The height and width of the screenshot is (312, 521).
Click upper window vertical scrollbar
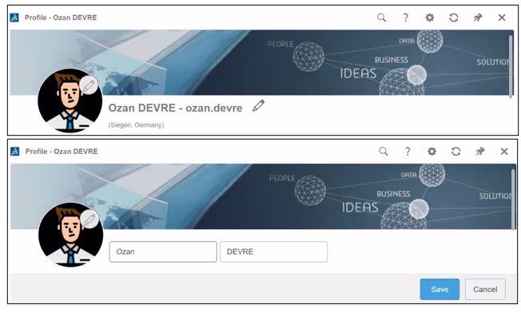[x=511, y=66]
